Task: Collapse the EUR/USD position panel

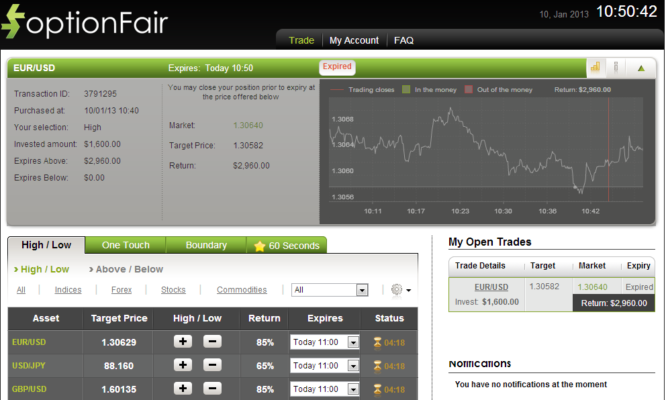Action: click(x=641, y=68)
